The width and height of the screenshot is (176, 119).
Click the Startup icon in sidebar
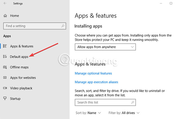tap(5, 99)
